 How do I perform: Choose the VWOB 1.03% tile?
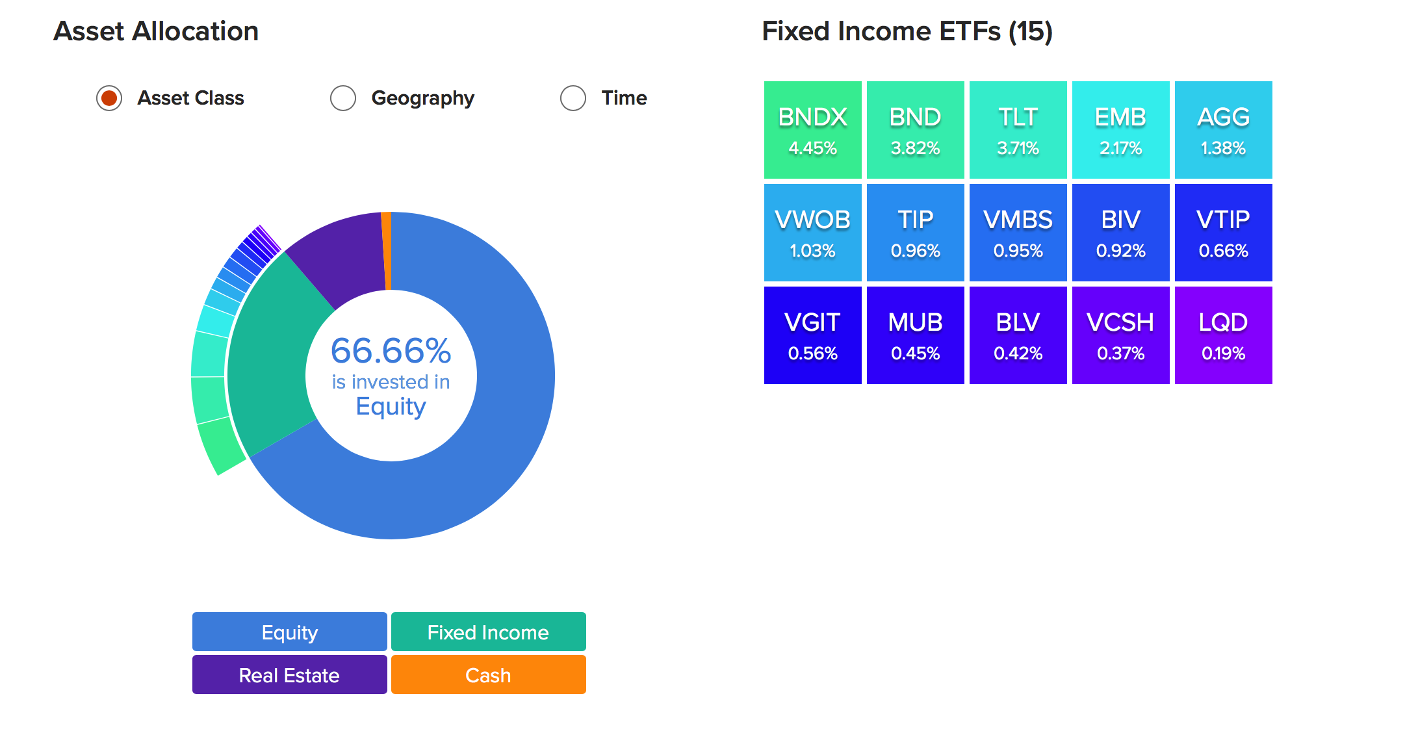[x=812, y=233]
